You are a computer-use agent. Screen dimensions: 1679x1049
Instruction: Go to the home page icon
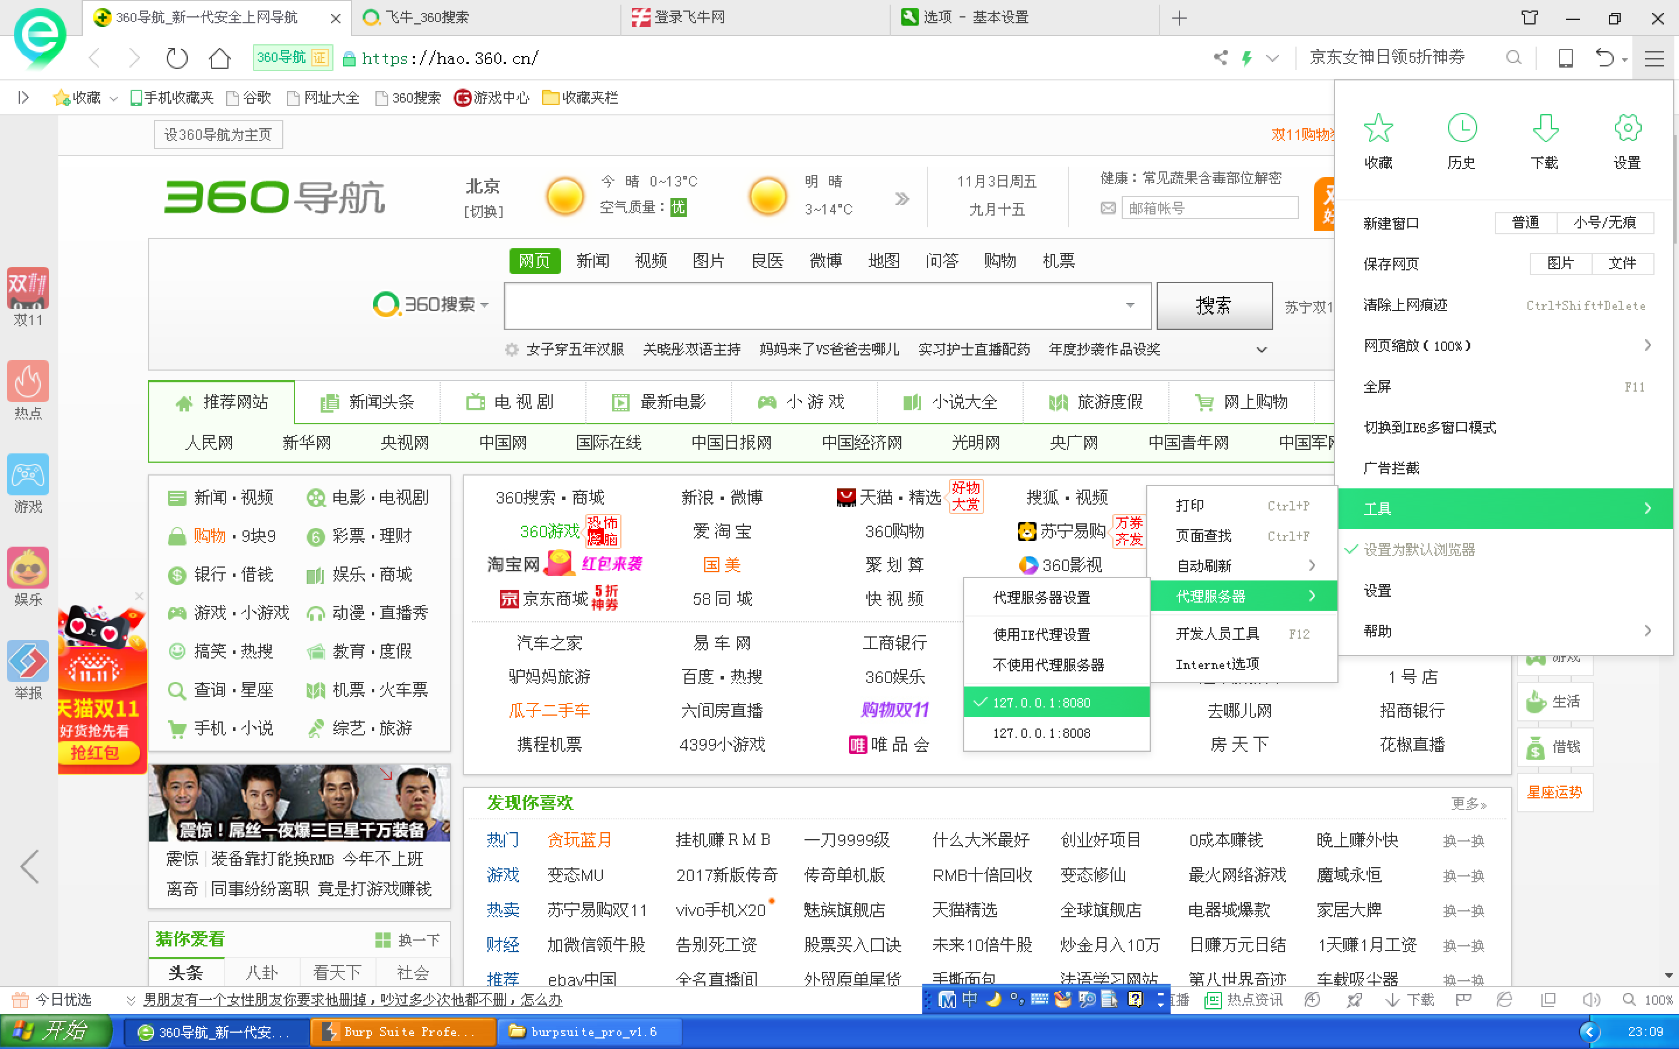(220, 58)
